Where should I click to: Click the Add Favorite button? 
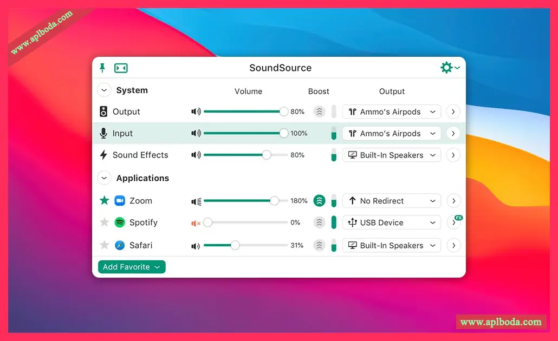(x=132, y=267)
